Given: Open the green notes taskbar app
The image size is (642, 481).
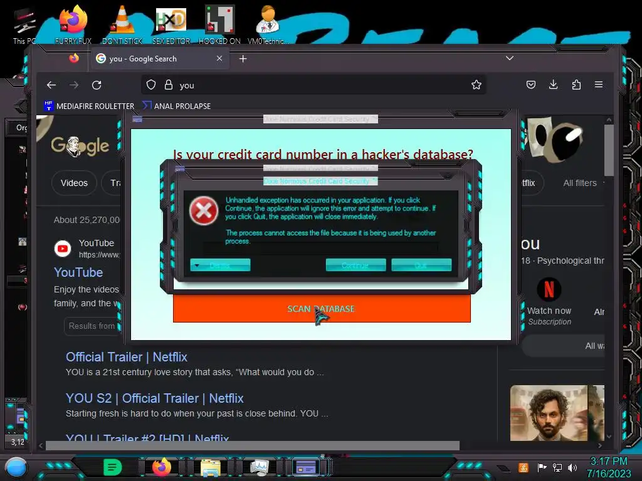Looking at the screenshot, I should coord(112,467).
